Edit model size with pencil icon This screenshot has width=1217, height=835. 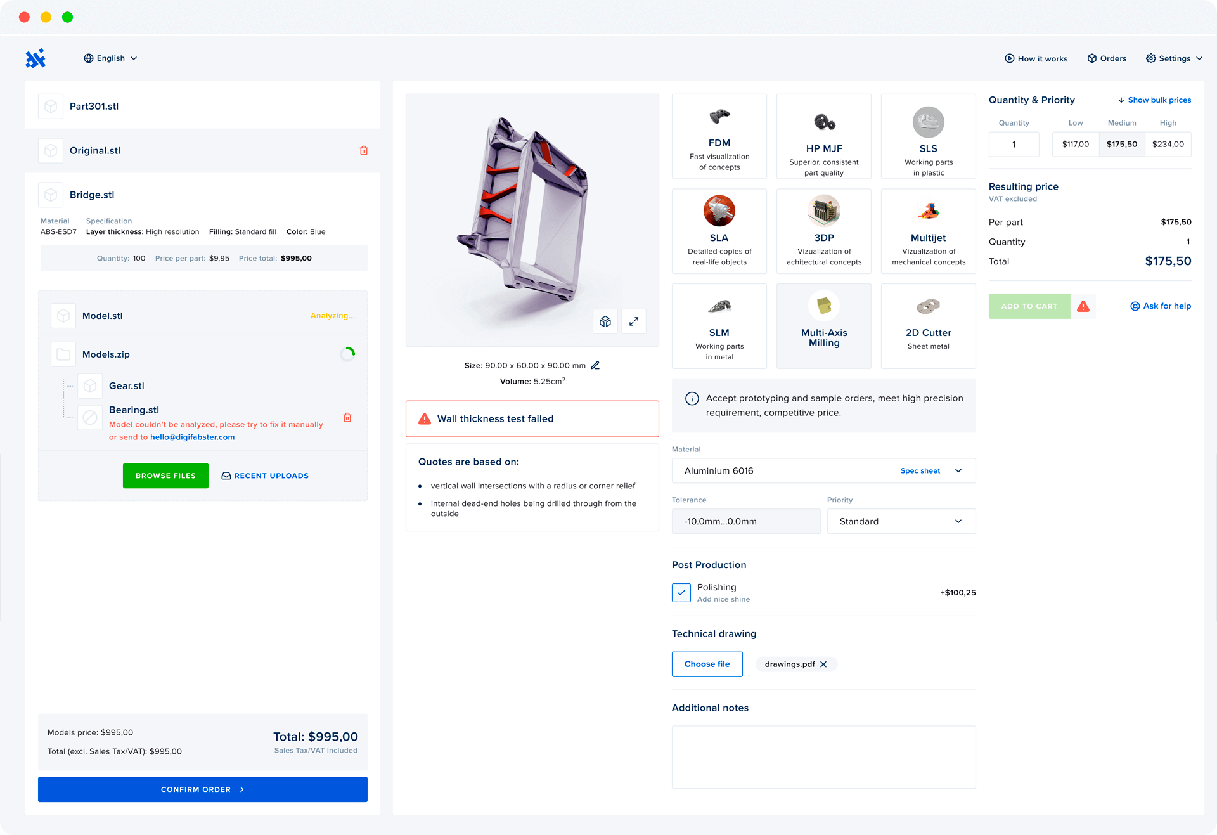coord(595,365)
